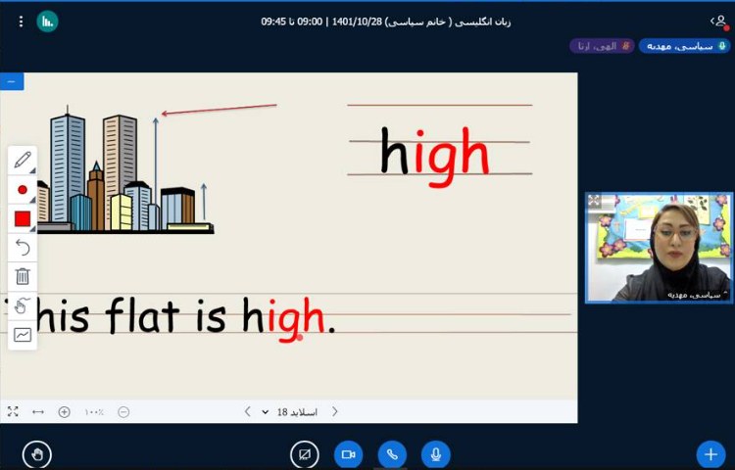The image size is (735, 470).
Task: Click the city buildings picture on slide
Action: click(124, 170)
